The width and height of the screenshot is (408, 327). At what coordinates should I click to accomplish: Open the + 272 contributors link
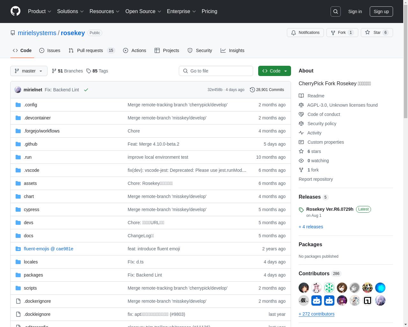pos(317,314)
